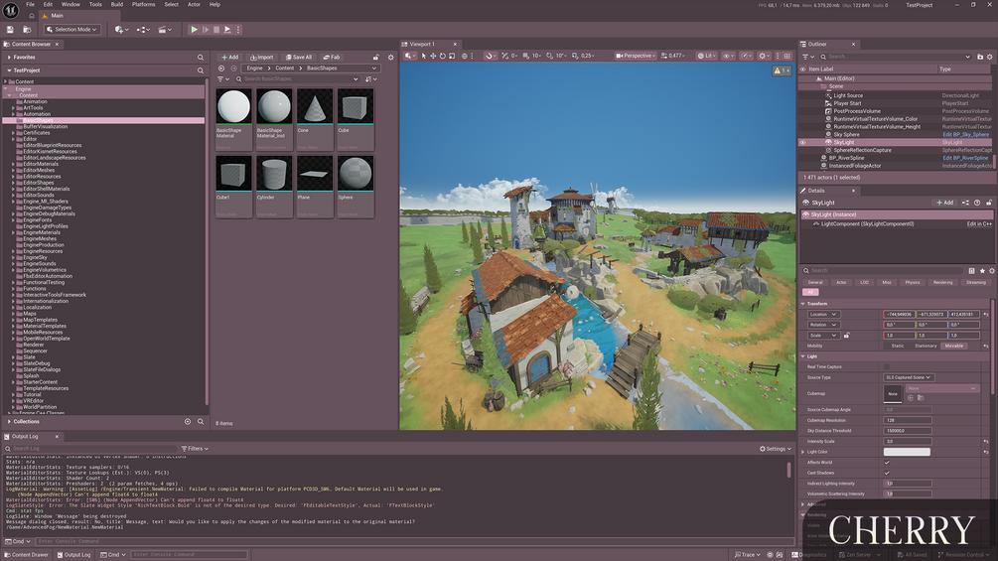Toggle viewport scale snapping icon

click(575, 56)
